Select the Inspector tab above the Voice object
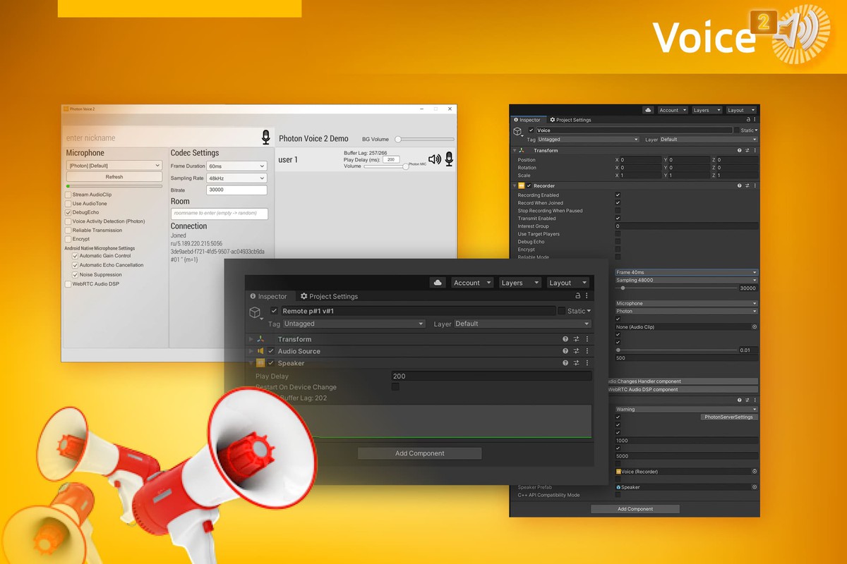The height and width of the screenshot is (564, 847). coord(527,120)
